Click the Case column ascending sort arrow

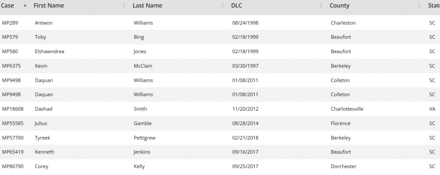click(25, 6)
